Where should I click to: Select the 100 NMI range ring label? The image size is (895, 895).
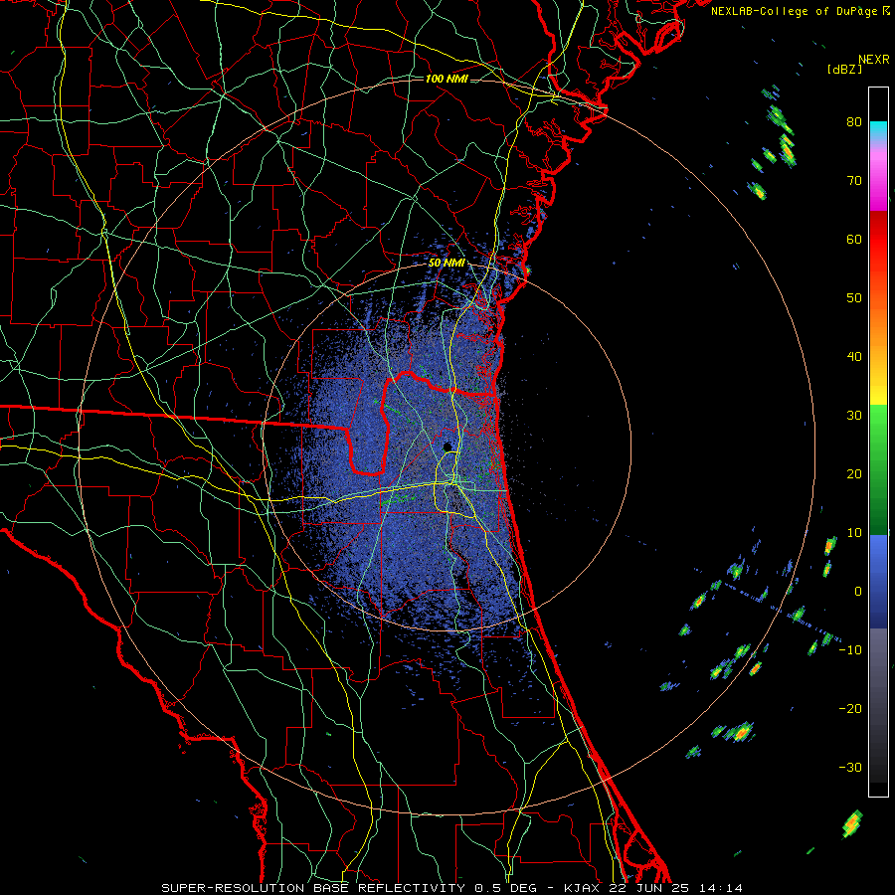447,79
